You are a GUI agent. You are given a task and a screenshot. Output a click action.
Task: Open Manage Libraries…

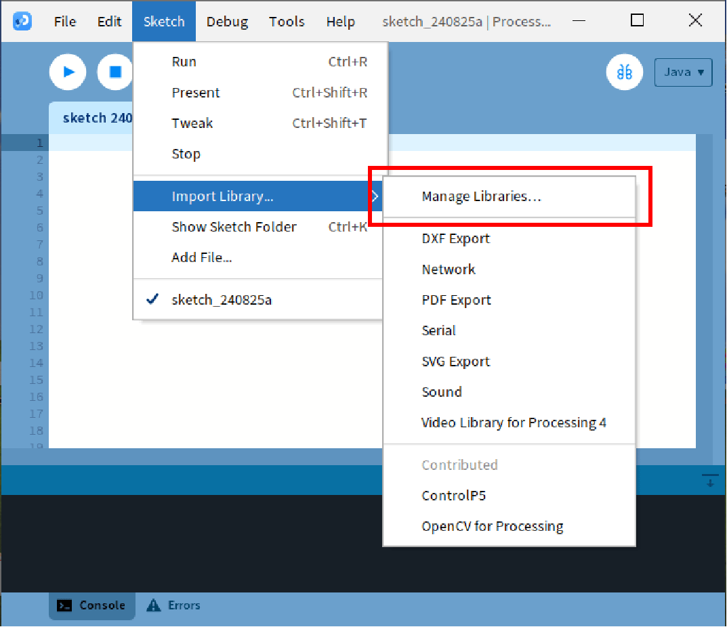click(509, 196)
